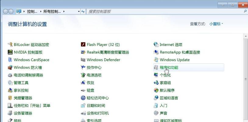Expand the arrow after 控制... breadcrumb

click(41, 11)
